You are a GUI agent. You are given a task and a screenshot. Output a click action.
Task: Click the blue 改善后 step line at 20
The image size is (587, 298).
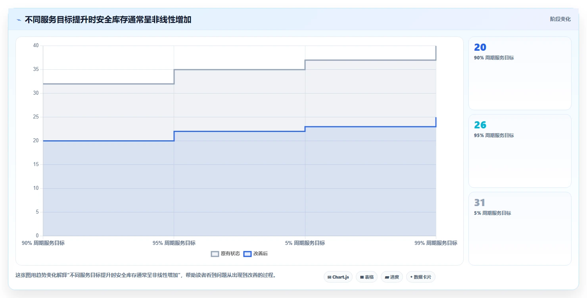108,141
